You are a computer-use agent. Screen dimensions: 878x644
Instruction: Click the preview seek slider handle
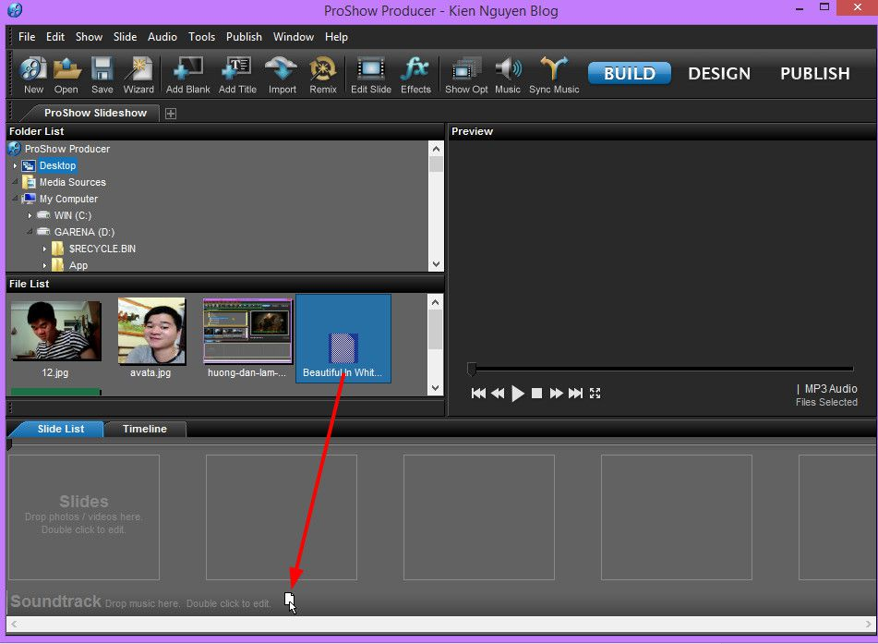[472, 369]
